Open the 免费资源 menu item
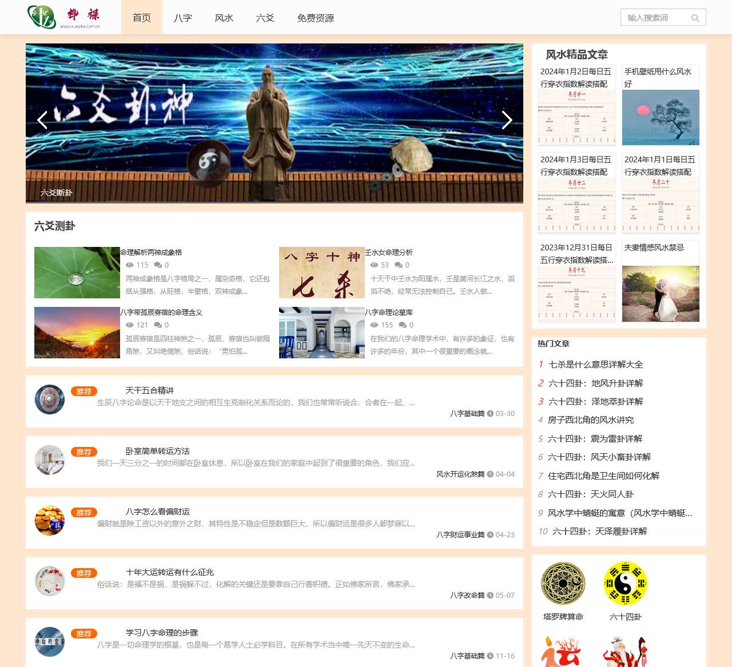Viewport: 732px width, 667px height. click(316, 17)
